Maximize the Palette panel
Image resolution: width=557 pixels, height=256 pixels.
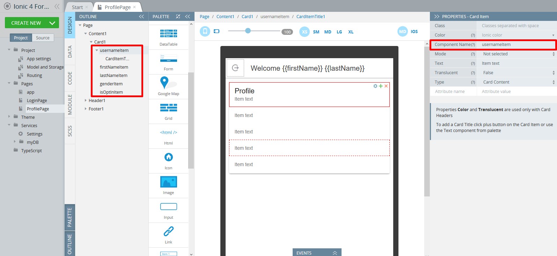pos(178,16)
